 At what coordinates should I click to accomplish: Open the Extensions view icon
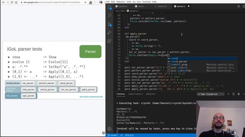109,41
